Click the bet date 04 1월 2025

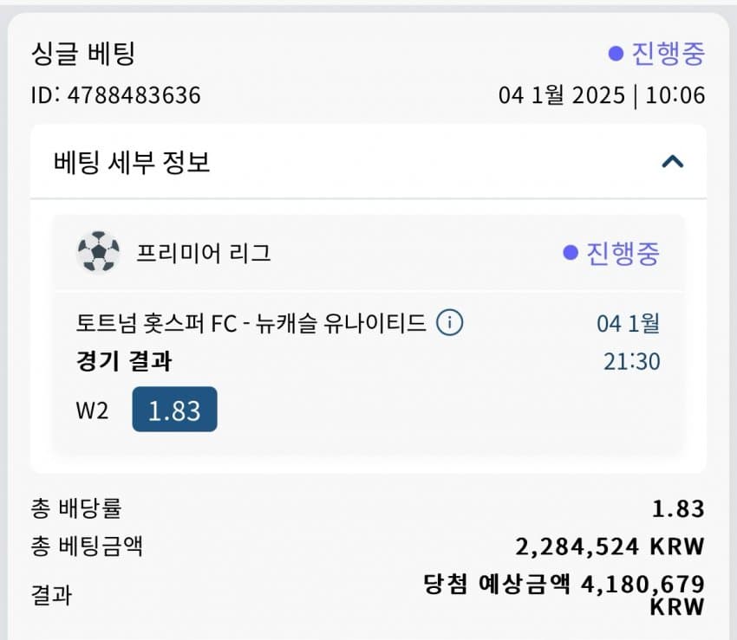pyautogui.click(x=562, y=95)
